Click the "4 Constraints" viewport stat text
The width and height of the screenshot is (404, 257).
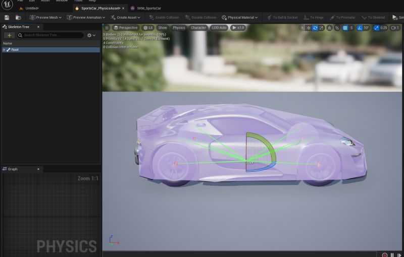113,43
